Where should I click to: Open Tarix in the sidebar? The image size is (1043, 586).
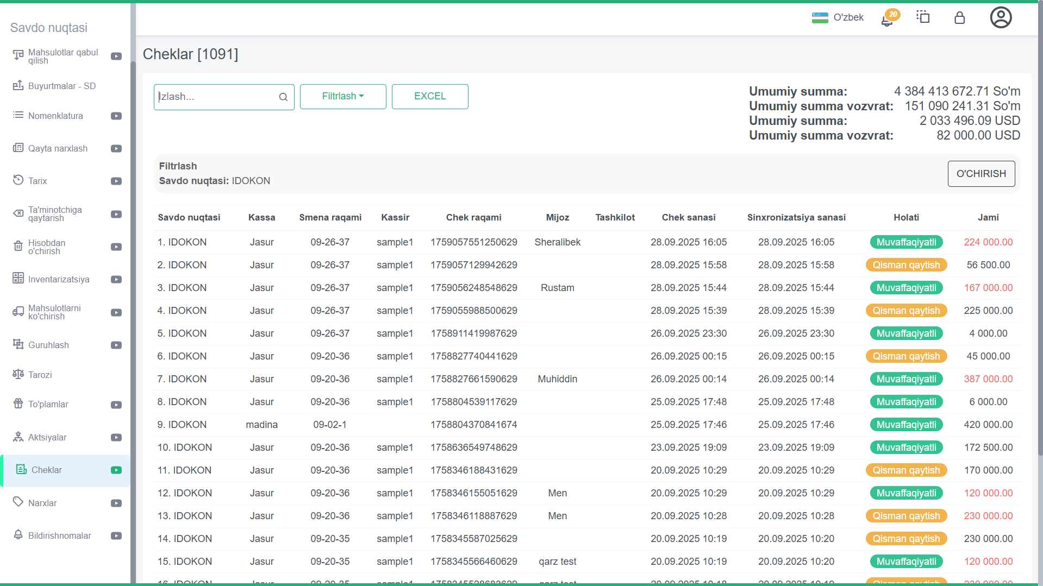38,181
